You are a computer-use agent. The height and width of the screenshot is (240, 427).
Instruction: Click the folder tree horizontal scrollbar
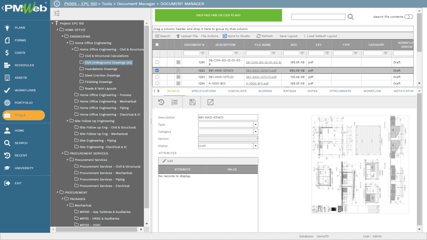click(x=97, y=230)
